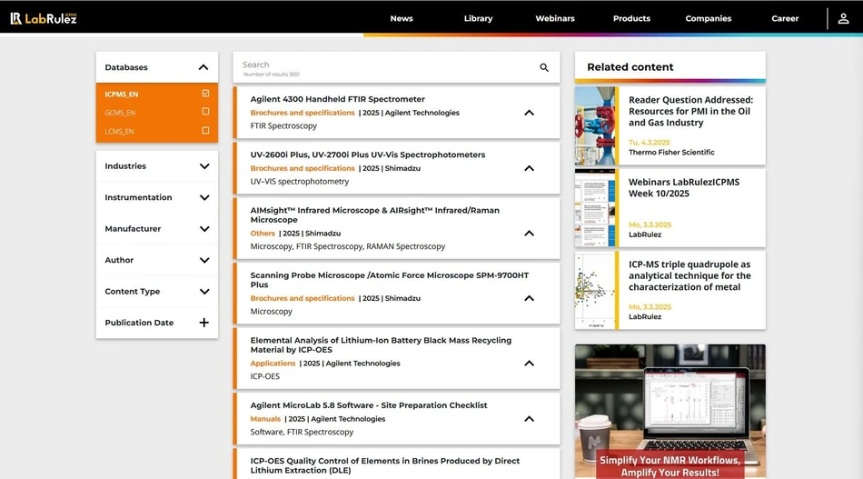Open the Career menu

(x=785, y=18)
